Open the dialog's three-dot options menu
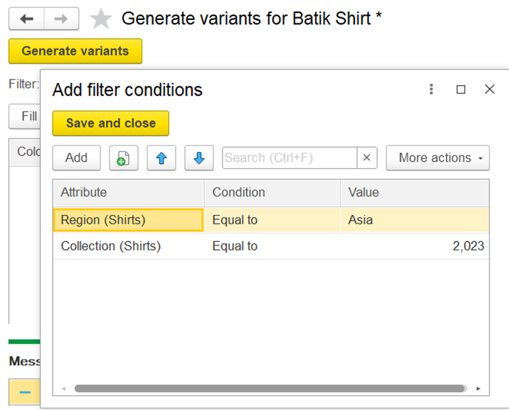Viewport: 509px width, 410px height. coord(431,89)
